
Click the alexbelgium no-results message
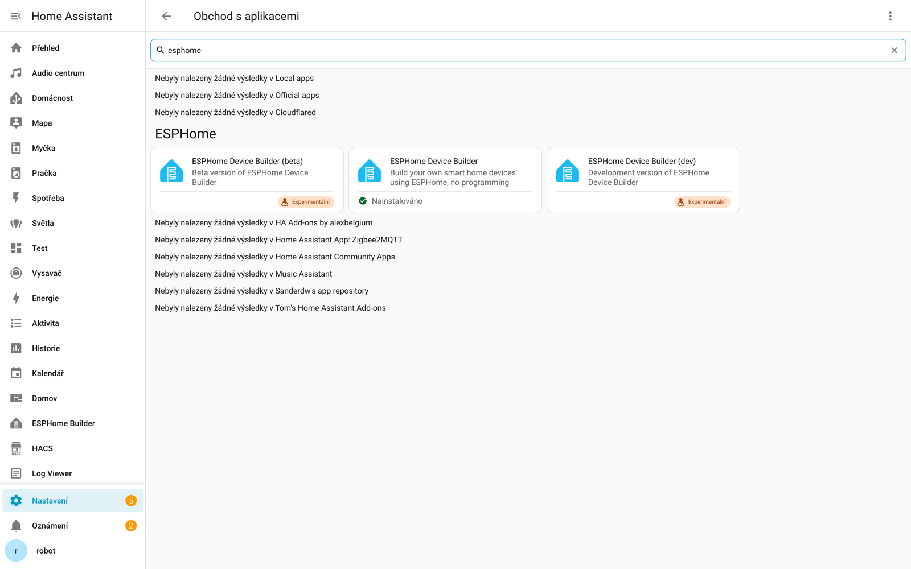click(x=264, y=222)
